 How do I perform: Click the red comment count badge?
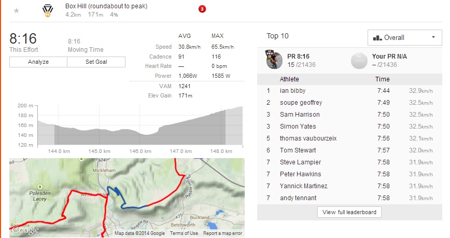pyautogui.click(x=202, y=9)
